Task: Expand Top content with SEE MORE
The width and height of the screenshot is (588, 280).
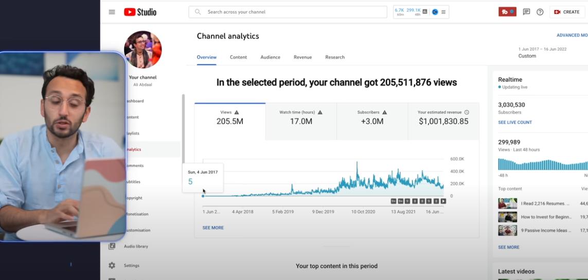Action: click(x=508, y=247)
